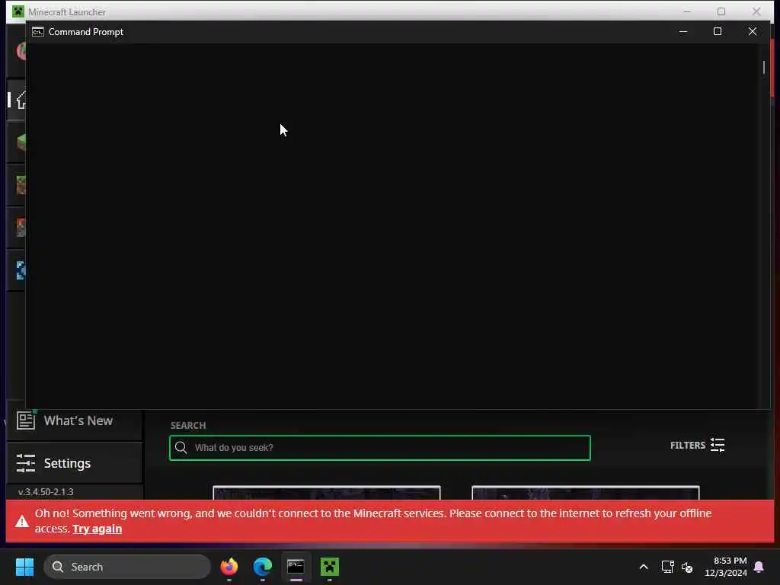Click the Command Prompt vertical scrollbar thumb

click(x=763, y=67)
